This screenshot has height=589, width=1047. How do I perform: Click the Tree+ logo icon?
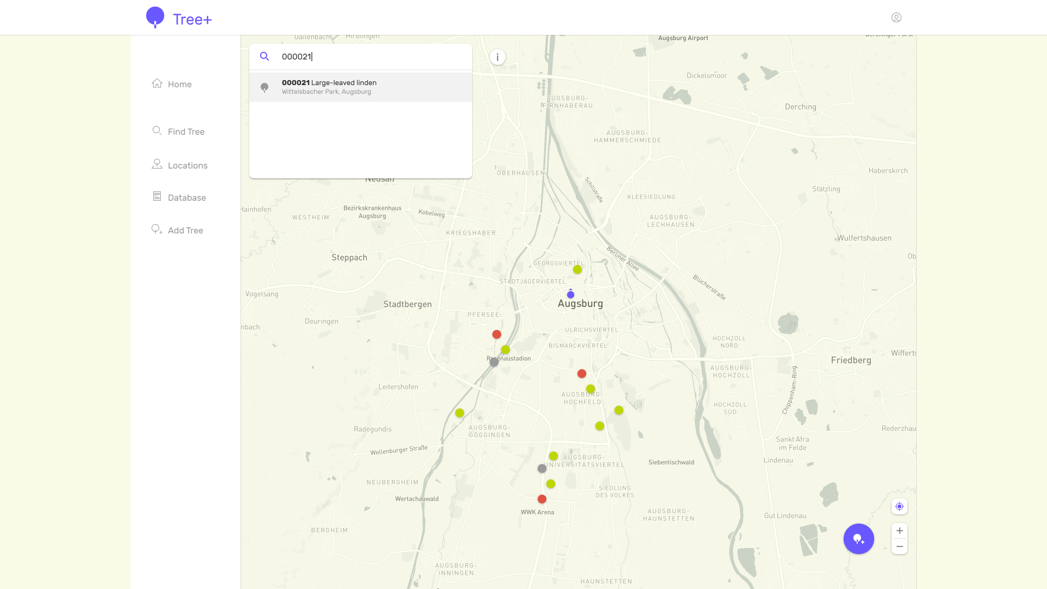155,17
